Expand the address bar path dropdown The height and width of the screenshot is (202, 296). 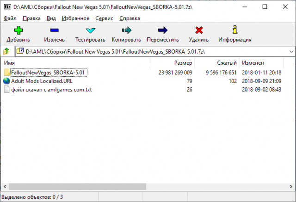[290, 51]
